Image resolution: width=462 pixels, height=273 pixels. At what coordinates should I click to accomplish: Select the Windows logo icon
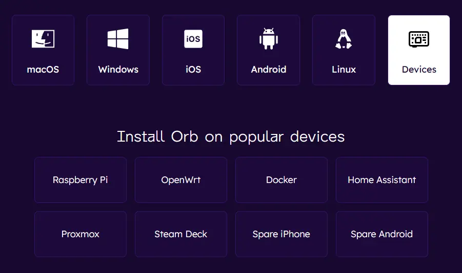(x=118, y=38)
